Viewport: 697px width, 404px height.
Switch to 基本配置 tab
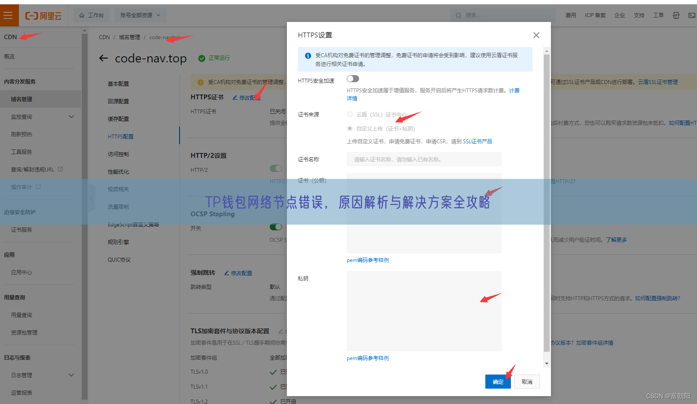pos(118,84)
